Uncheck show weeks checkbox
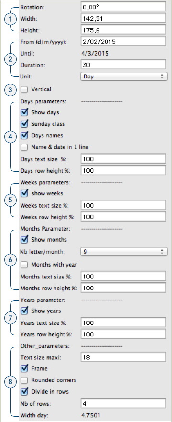Image resolution: width=172 pixels, height=422 pixels. pyautogui.click(x=24, y=193)
